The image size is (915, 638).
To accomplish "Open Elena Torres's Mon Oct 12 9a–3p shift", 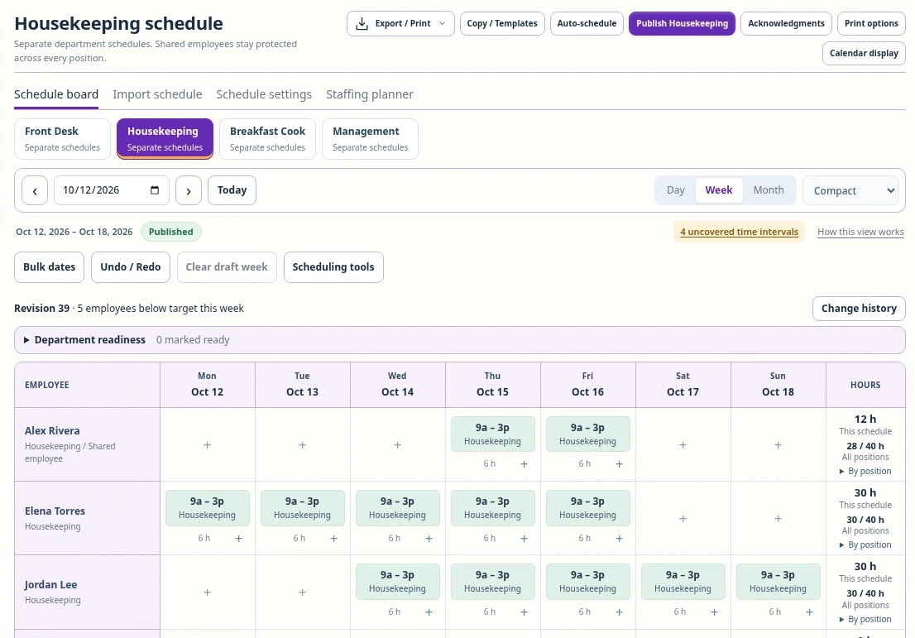I will pos(207,508).
